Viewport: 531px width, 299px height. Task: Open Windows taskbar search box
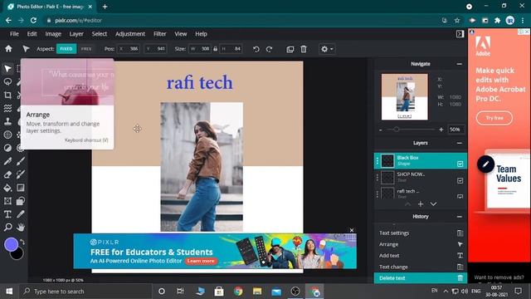point(85,292)
